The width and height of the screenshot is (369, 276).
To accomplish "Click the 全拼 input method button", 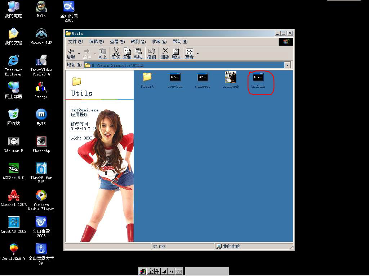I will pos(154,271).
